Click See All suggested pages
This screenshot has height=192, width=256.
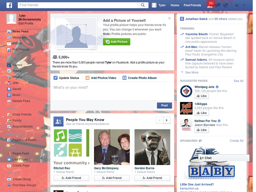click(238, 81)
